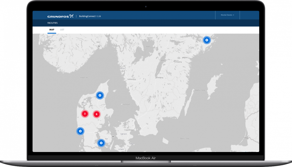Open the Nicolai Davies user dropdown
Image resolution: width=292 pixels, height=167 pixels.
(x=227, y=15)
